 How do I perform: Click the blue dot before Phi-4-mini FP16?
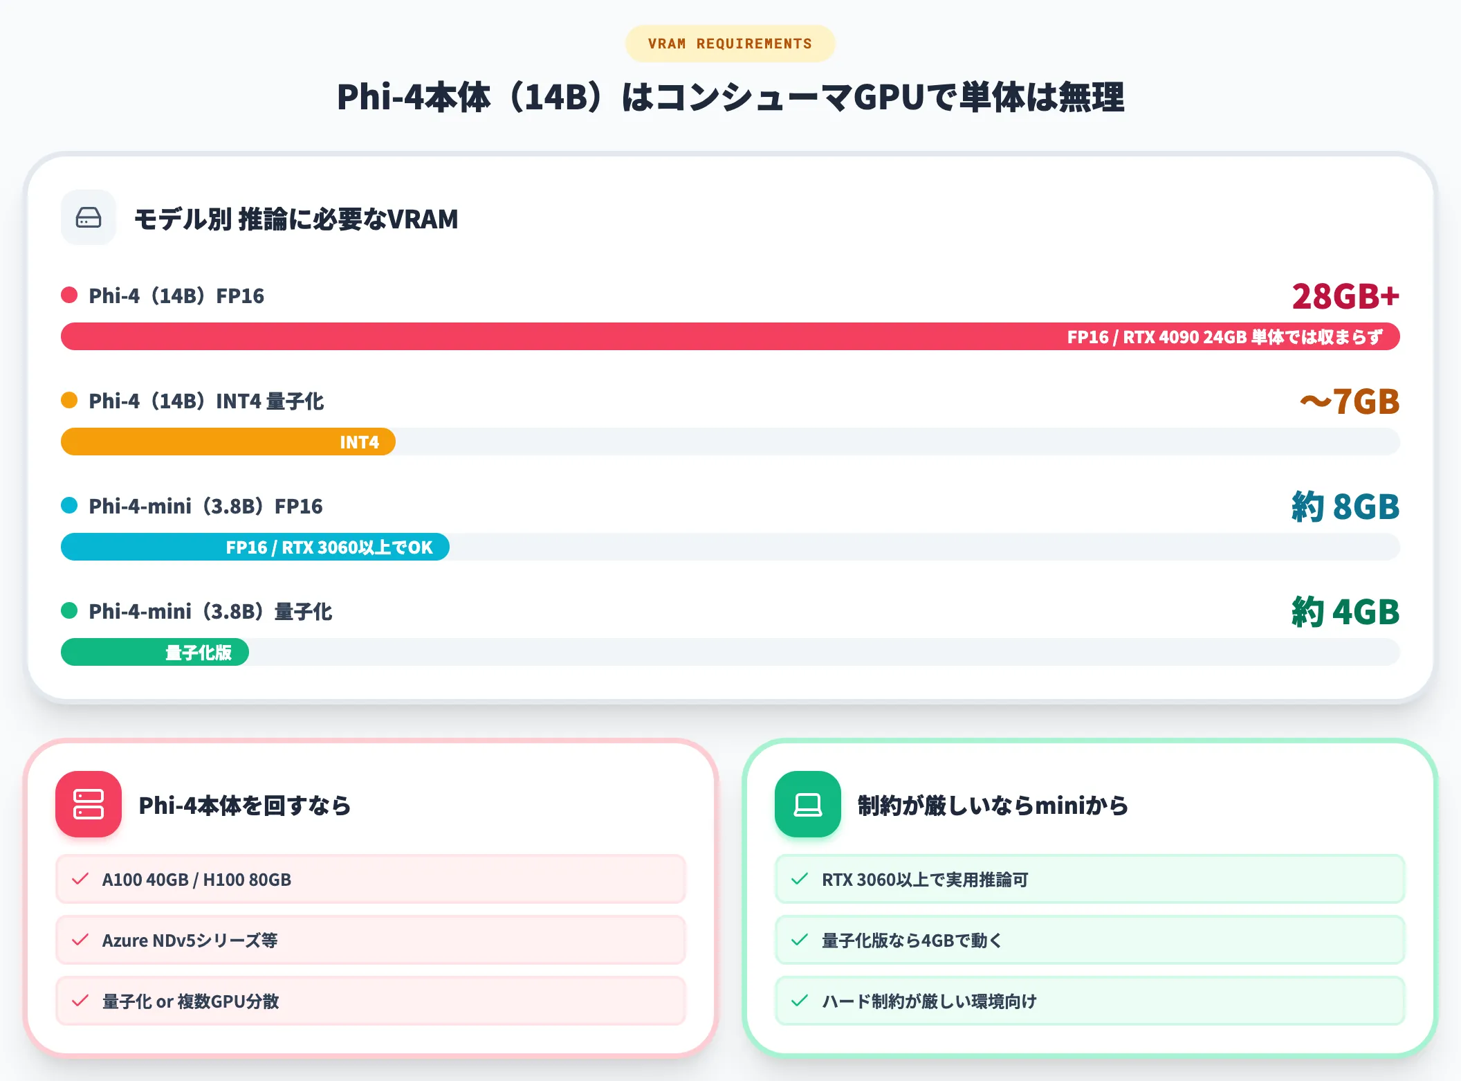(69, 506)
